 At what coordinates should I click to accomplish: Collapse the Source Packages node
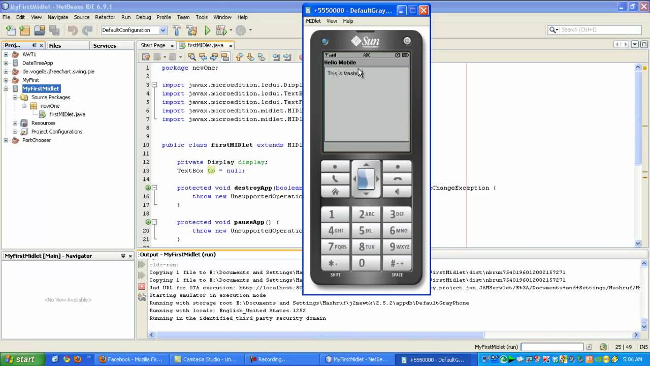pyautogui.click(x=15, y=97)
